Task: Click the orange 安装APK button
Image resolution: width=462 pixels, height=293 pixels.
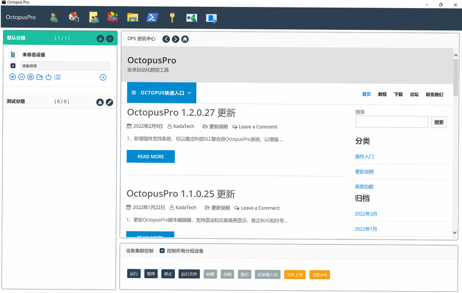Action: pos(320,275)
